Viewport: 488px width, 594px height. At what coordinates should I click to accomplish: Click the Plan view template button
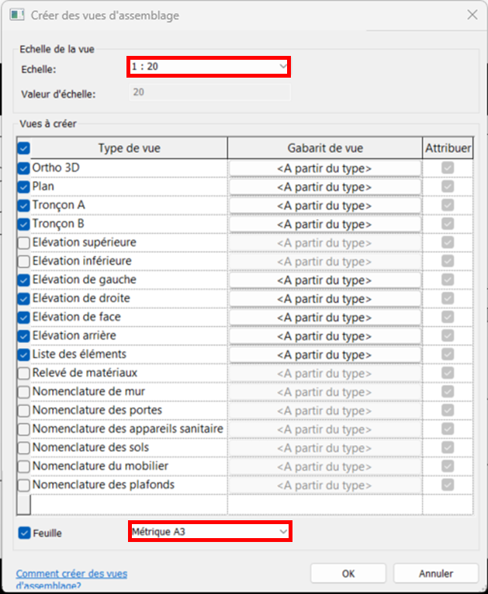click(324, 187)
